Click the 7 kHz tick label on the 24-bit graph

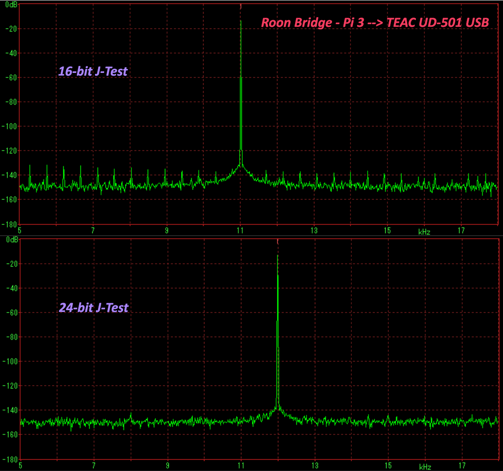coord(94,466)
